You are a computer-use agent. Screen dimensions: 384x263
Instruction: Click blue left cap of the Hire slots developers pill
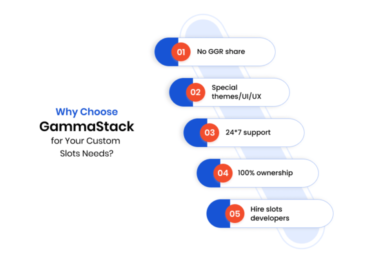[x=215, y=213]
